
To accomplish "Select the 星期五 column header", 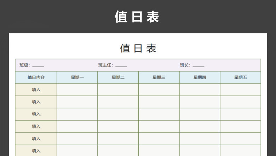I will (241, 77).
